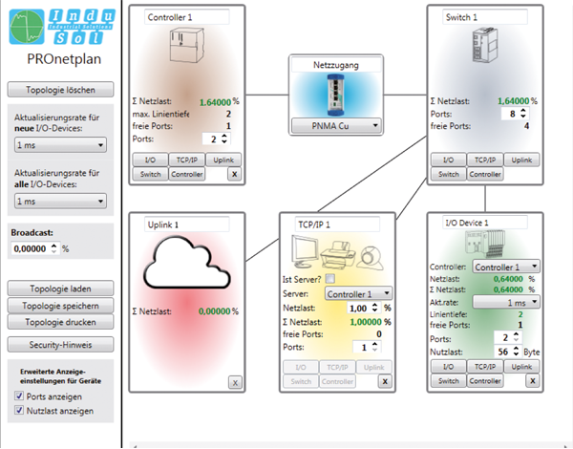
Task: Uncheck 'Nutzlast anzeigen' option
Action: 19,411
